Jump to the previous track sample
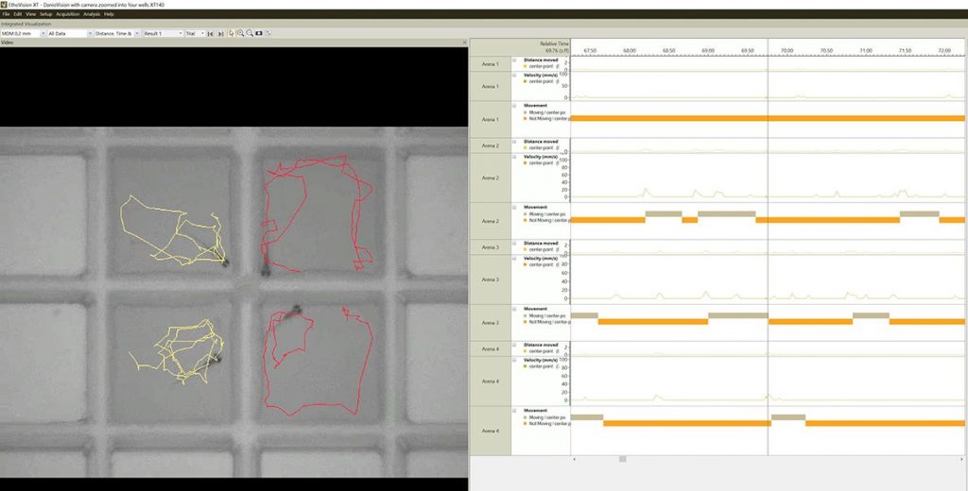The height and width of the screenshot is (491, 968). 210,33
